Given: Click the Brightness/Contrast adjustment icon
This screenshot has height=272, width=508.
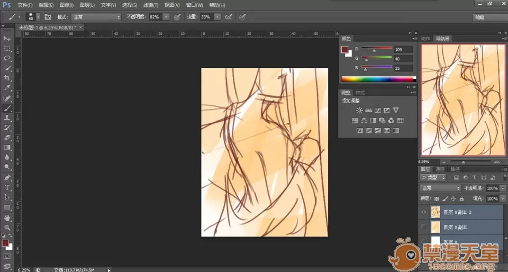Looking at the screenshot, I should point(359,110).
